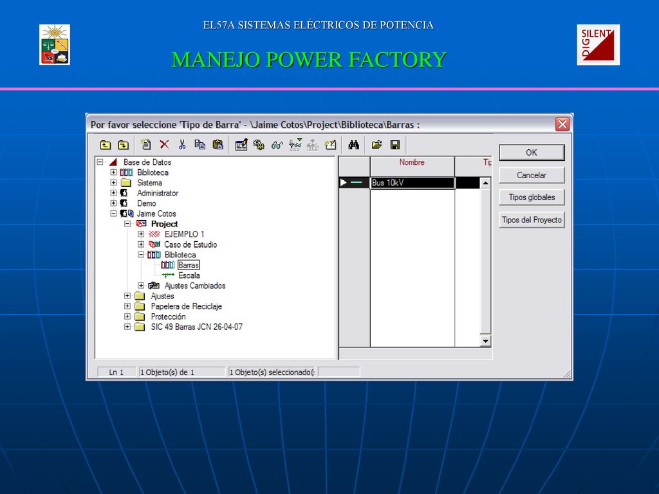The image size is (659, 494).
Task: Click the '1 Objeto(s) seleccionado' status field
Action: (272, 372)
